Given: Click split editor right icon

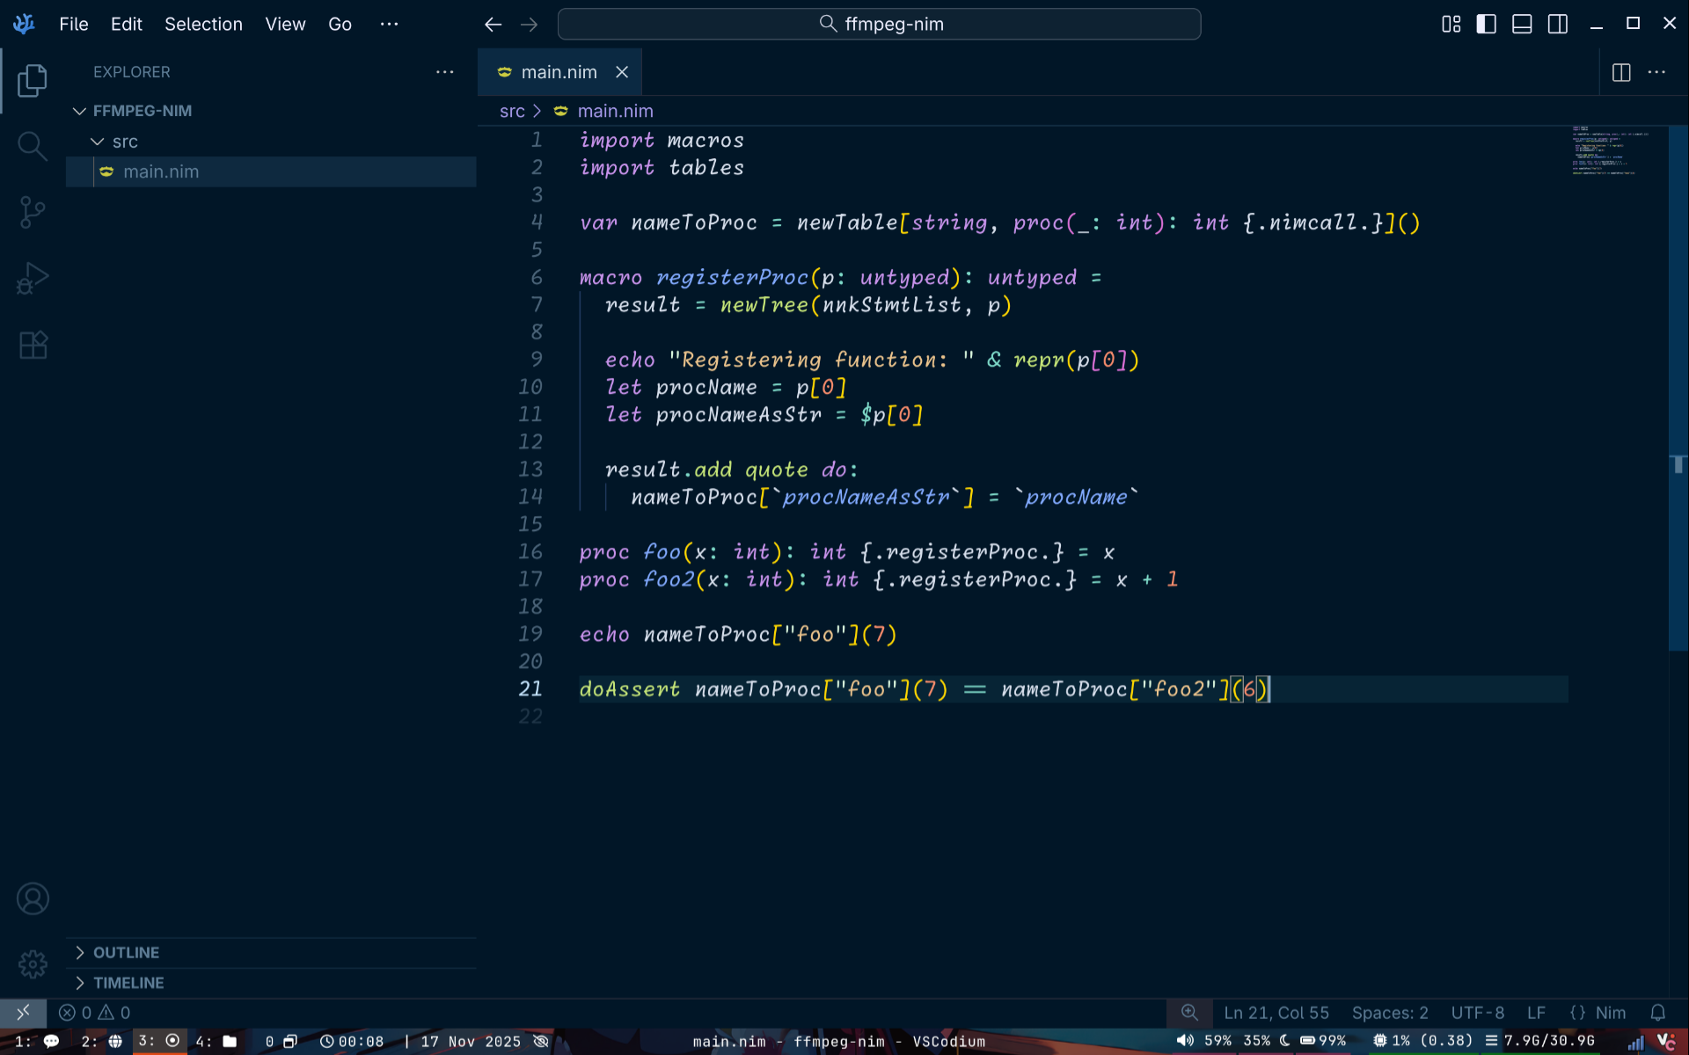Looking at the screenshot, I should tap(1620, 72).
